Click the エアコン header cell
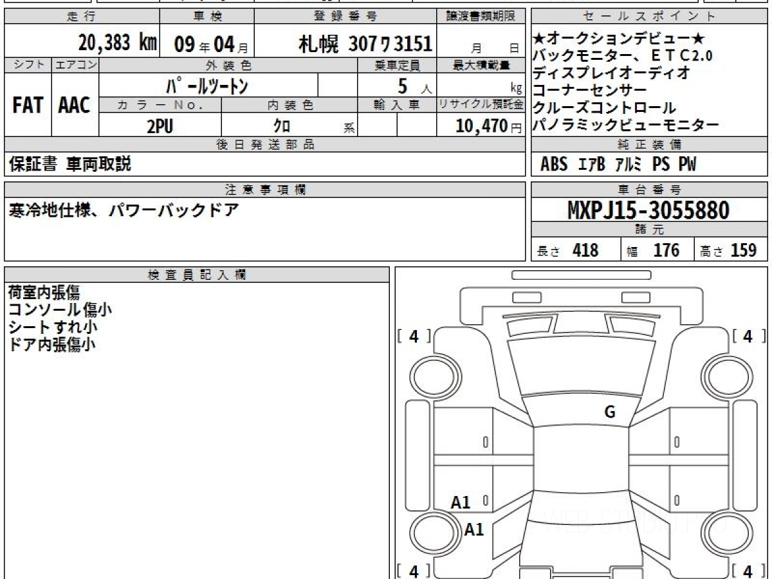Viewport: 772px width, 579px height. click(x=75, y=65)
